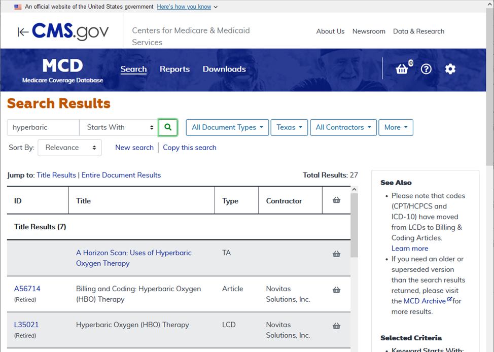Image resolution: width=494 pixels, height=352 pixels.
Task: Click the green magnifier search button
Action: [x=168, y=127]
